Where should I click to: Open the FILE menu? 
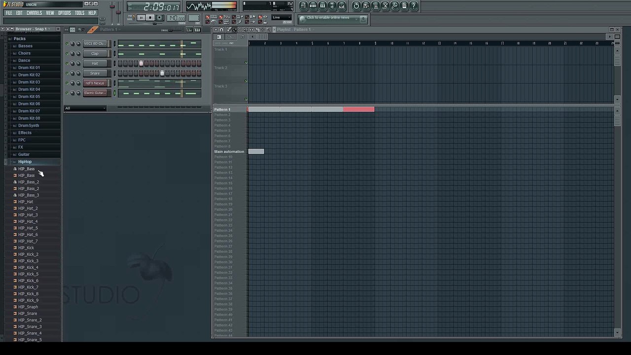[x=8, y=13]
